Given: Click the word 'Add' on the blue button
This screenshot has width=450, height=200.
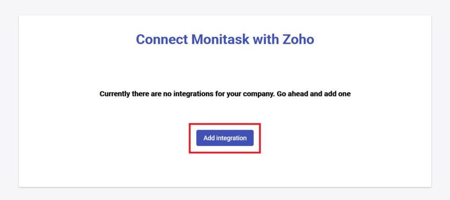Looking at the screenshot, I should click(209, 138).
